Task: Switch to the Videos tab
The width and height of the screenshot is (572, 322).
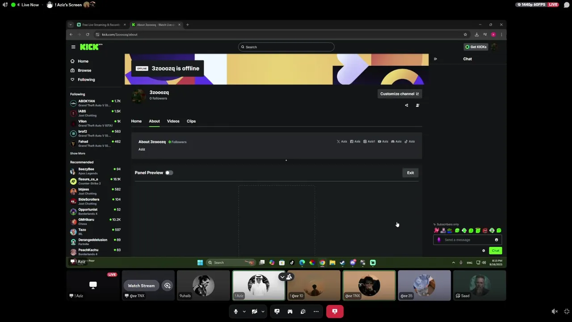Action: (173, 121)
